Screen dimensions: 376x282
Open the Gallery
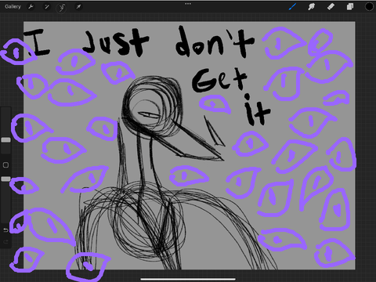pyautogui.click(x=13, y=7)
